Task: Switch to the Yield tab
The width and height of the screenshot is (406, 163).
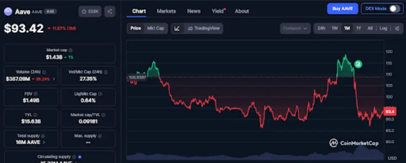Action: (x=218, y=11)
